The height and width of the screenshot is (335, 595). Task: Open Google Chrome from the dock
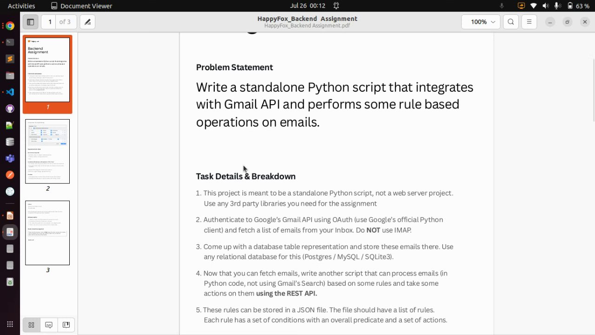(x=10, y=26)
